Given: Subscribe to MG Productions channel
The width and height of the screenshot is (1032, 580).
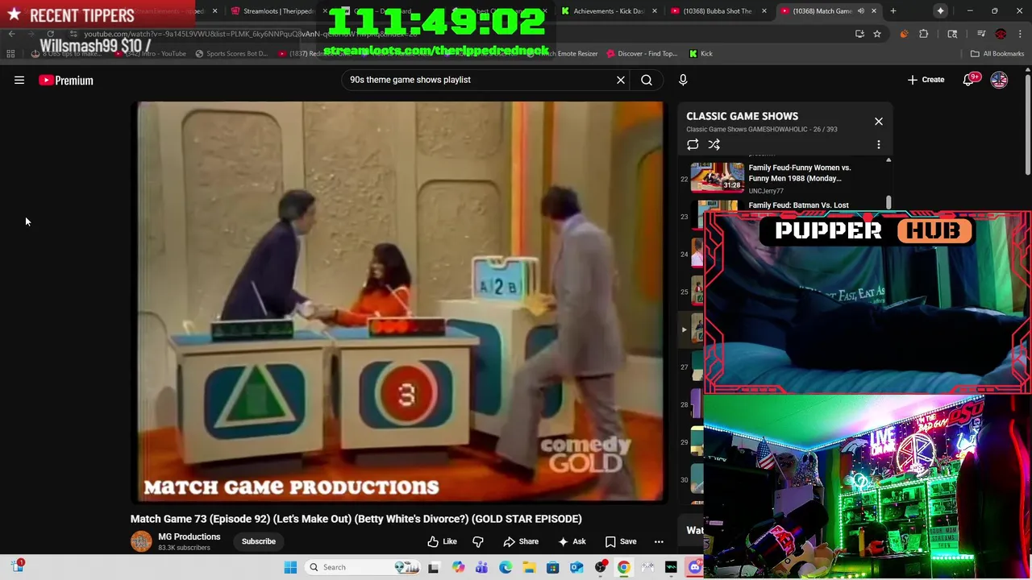Looking at the screenshot, I should pyautogui.click(x=259, y=541).
